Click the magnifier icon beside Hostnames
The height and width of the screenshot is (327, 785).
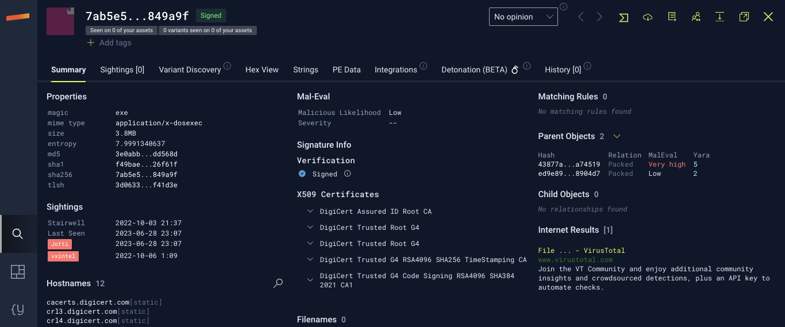tap(278, 283)
